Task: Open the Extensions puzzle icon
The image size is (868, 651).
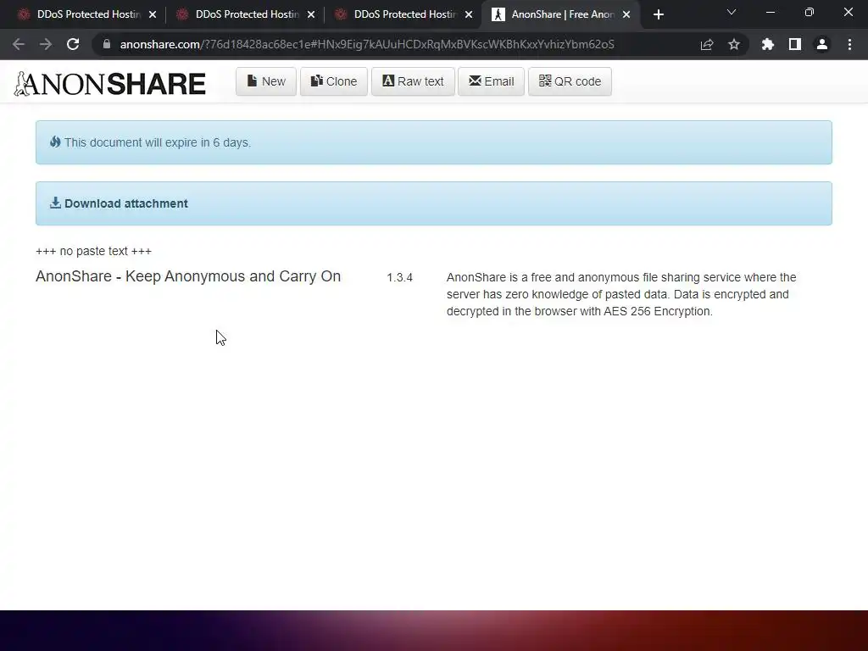Action: click(768, 44)
